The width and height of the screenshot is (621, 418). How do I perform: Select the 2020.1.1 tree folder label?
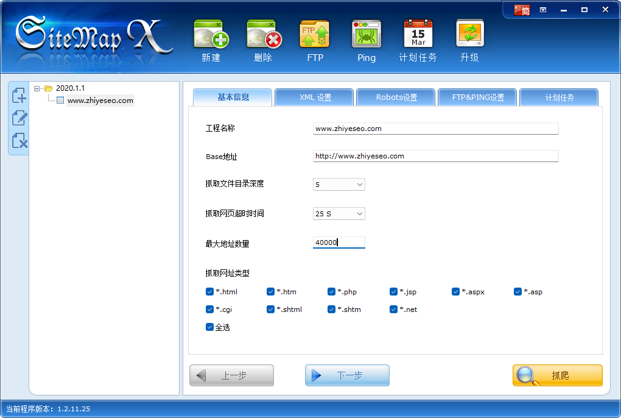[x=70, y=88]
